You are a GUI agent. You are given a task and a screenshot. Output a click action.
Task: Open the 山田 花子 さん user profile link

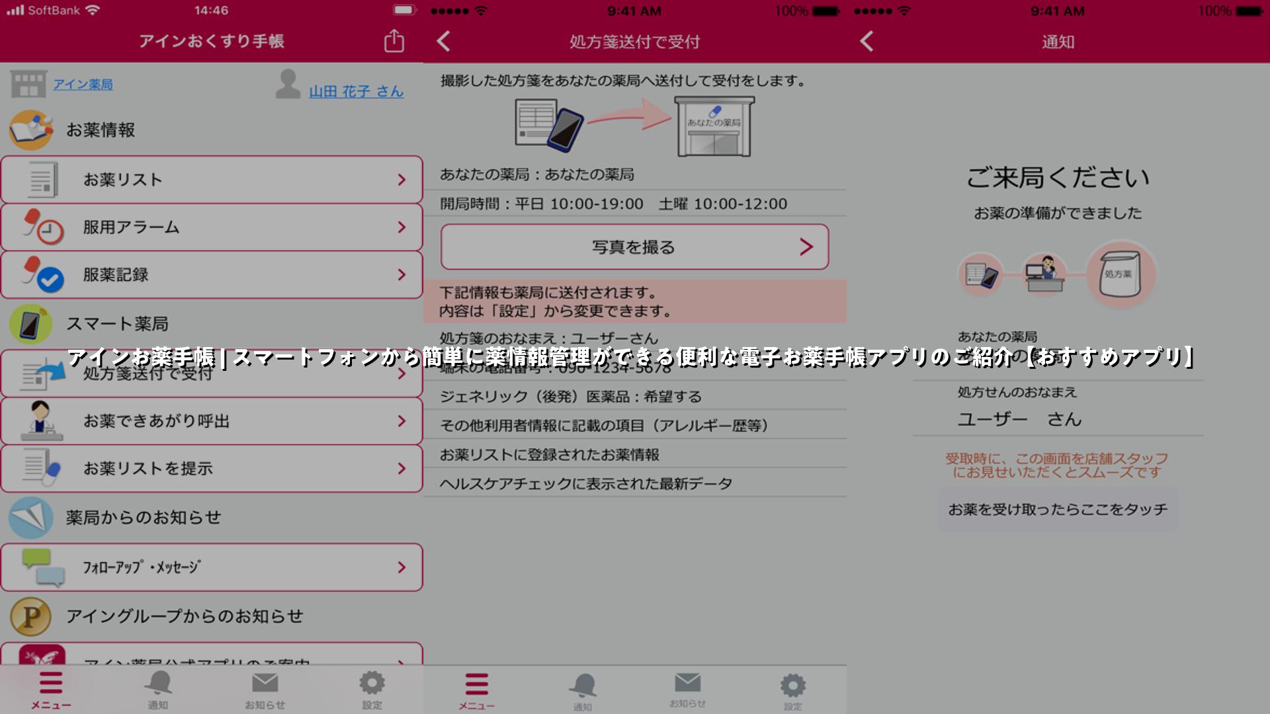tap(356, 91)
